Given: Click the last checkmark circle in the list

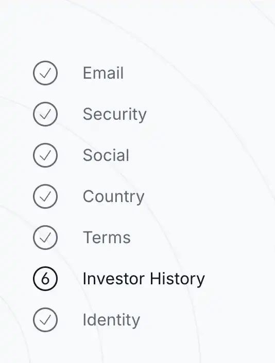Looking at the screenshot, I should point(45,320).
